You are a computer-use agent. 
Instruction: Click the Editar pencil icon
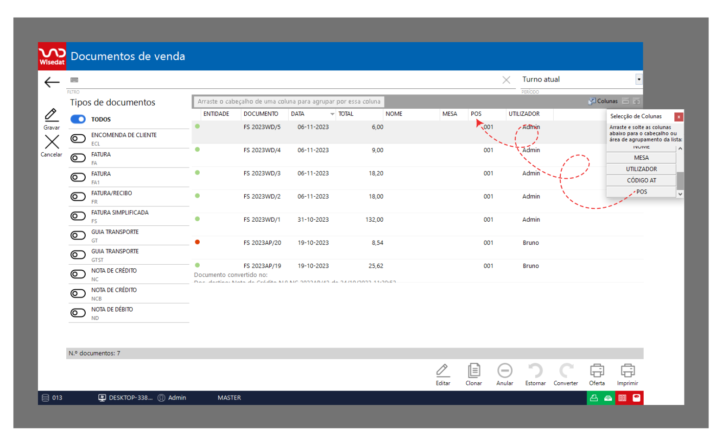click(x=443, y=371)
